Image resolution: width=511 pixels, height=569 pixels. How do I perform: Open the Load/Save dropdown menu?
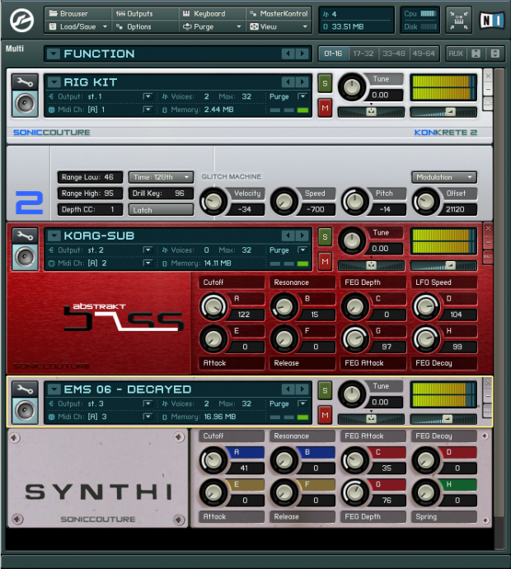(77, 26)
